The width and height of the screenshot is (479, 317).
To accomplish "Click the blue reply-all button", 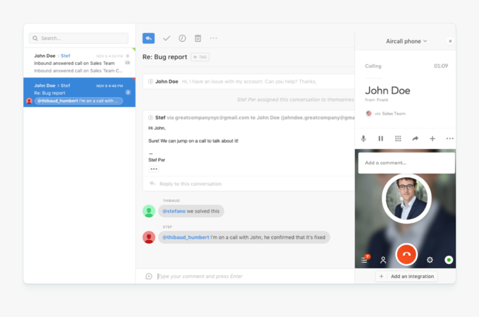I will pyautogui.click(x=149, y=38).
